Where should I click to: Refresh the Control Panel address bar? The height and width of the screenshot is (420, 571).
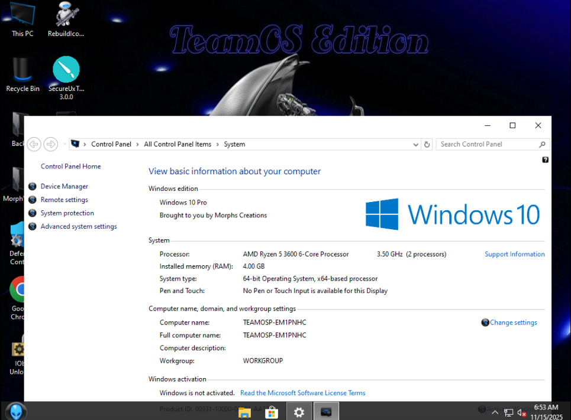(427, 144)
